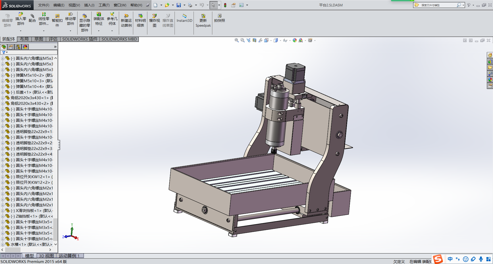Switch to the 评估 tab
This screenshot has width=493, height=264.
click(x=53, y=39)
